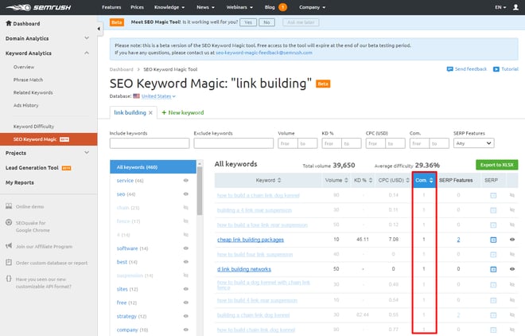Open Phrase Match in sidebar

coord(28,80)
